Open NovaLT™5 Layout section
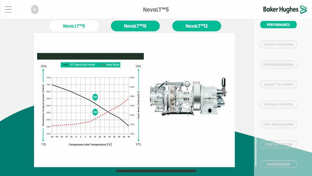Screen dimensions: 312x176 pyautogui.click(x=278, y=84)
